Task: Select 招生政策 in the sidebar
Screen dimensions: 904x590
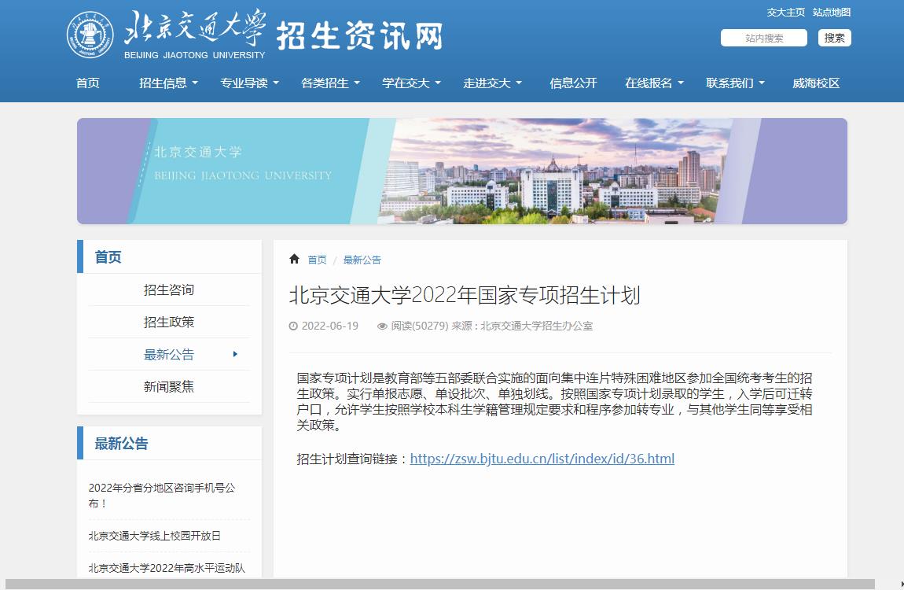Action: 169,322
